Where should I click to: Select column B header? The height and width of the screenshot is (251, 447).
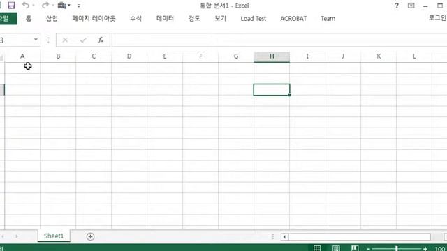pyautogui.click(x=58, y=56)
